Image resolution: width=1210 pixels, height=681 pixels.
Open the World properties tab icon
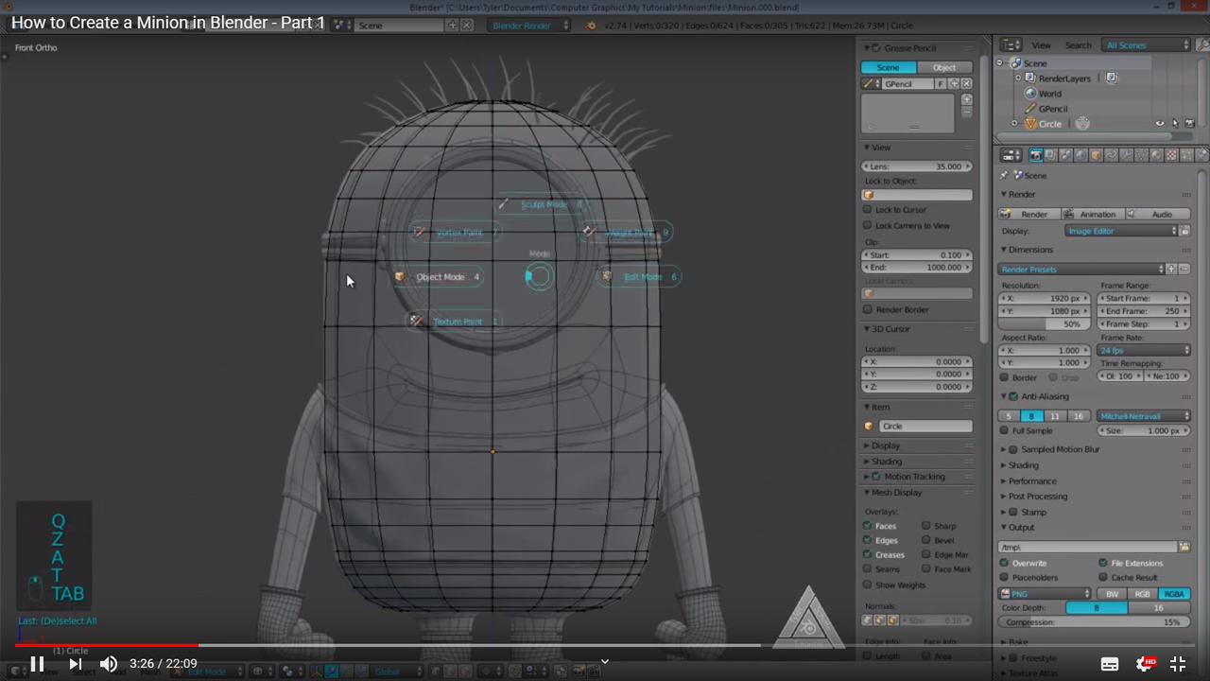tap(1081, 155)
